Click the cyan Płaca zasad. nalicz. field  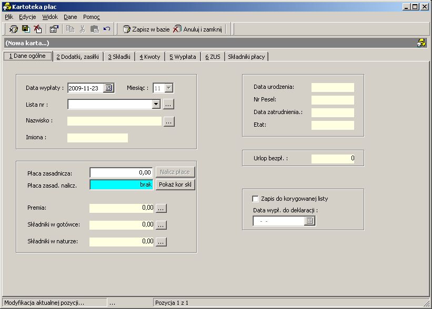coord(121,184)
